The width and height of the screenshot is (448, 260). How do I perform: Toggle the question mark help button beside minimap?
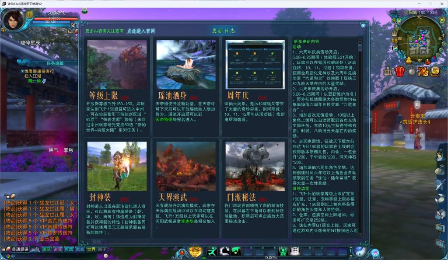pos(437,55)
